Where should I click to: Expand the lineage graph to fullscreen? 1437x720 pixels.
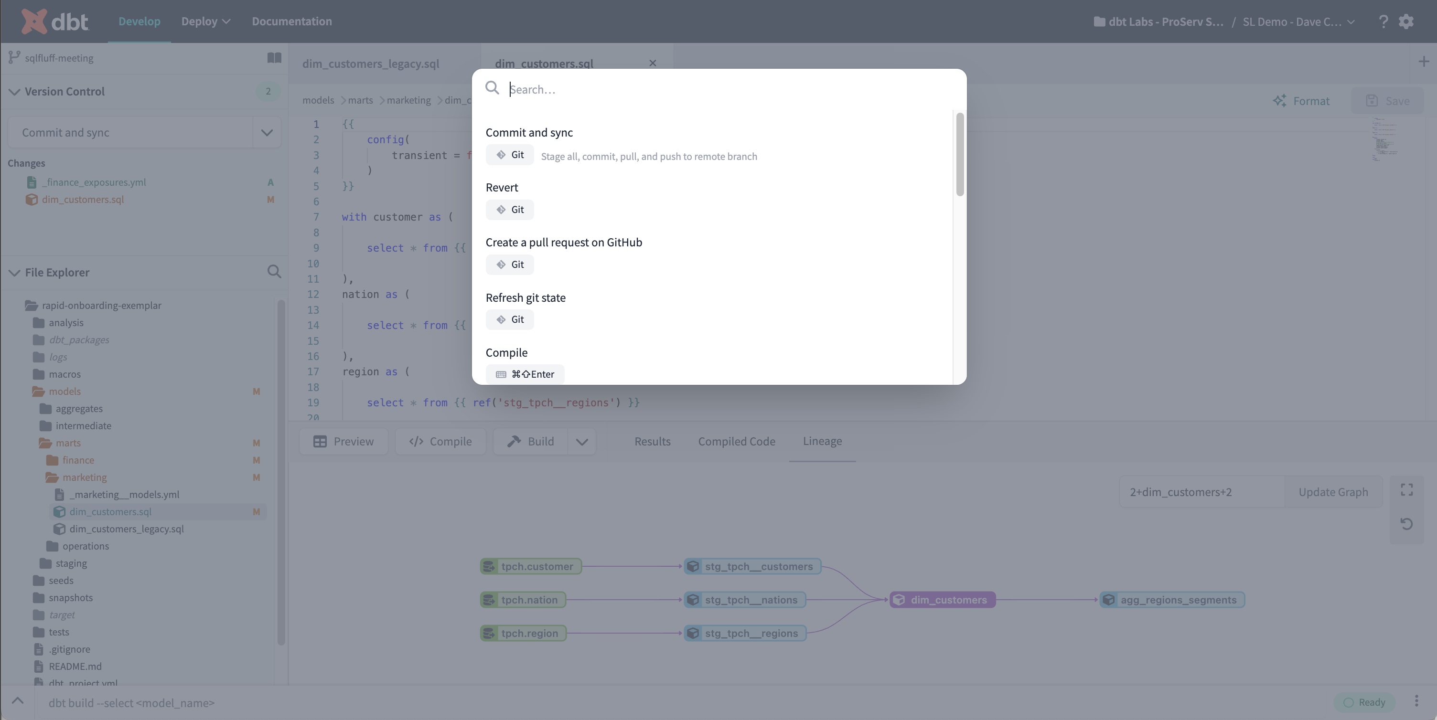pyautogui.click(x=1406, y=490)
